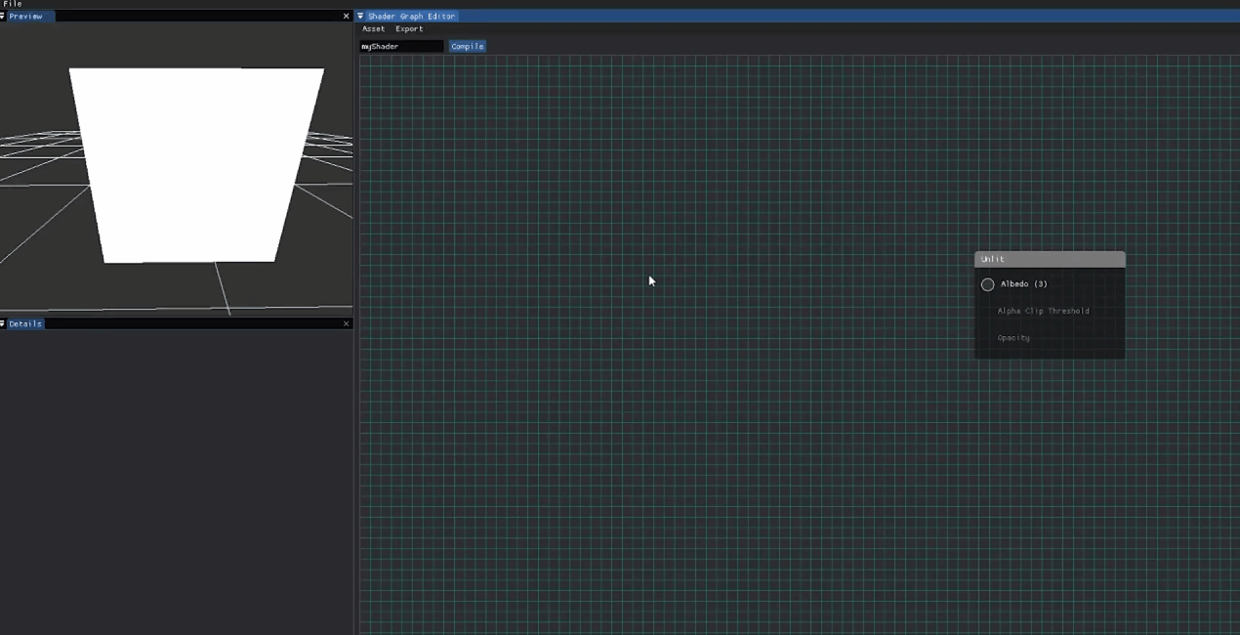Collapse the Details panel using its arrow
This screenshot has height=635, width=1240.
click(x=3, y=323)
